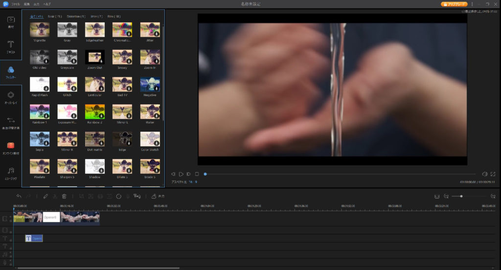Image resolution: width=501 pixels, height=270 pixels.
Task: Select the white Opener8 clip on timeline
Action: (x=51, y=217)
